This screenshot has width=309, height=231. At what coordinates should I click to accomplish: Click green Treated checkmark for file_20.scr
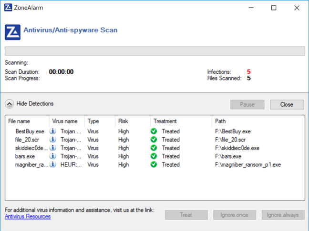point(154,140)
